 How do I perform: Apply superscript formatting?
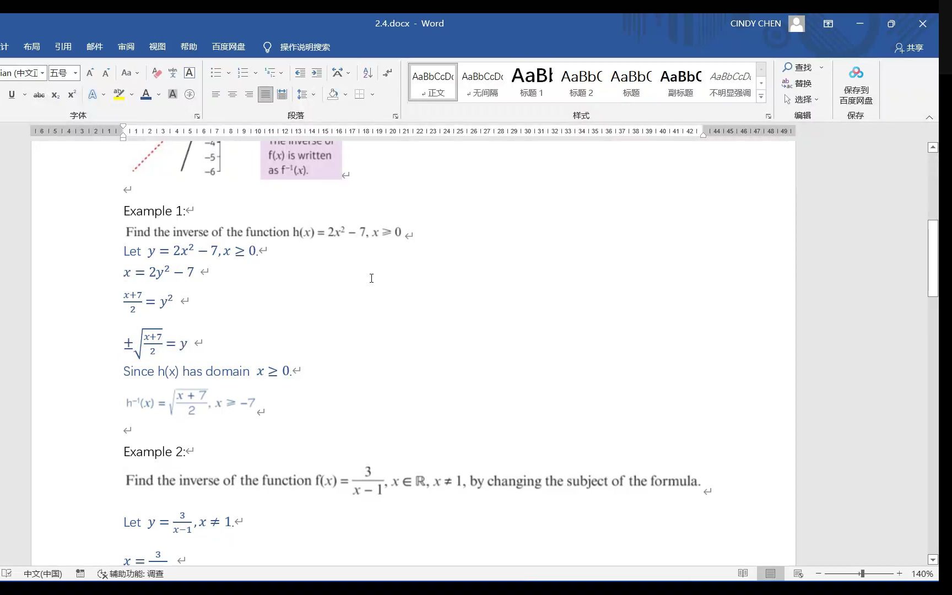click(71, 94)
